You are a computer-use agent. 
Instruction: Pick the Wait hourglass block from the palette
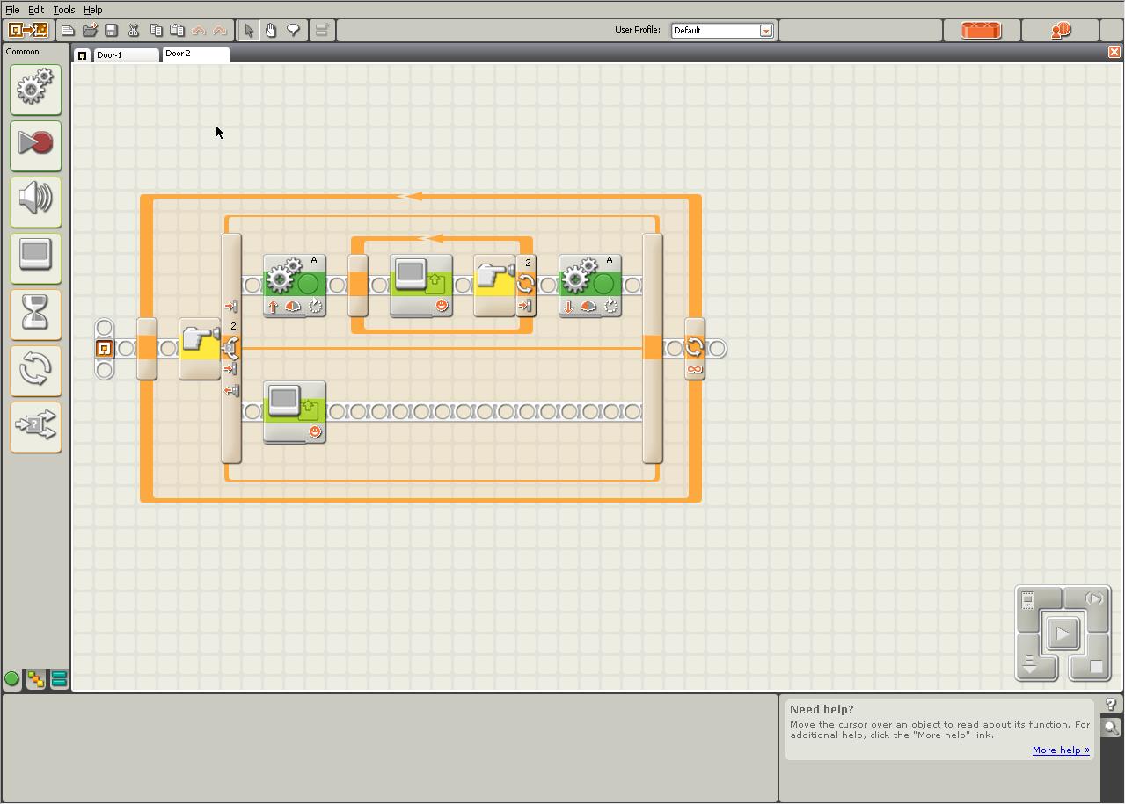(x=35, y=313)
